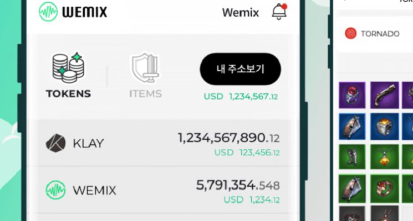Click the KLAY token icon
This screenshot has height=221, width=413.
coord(55,143)
